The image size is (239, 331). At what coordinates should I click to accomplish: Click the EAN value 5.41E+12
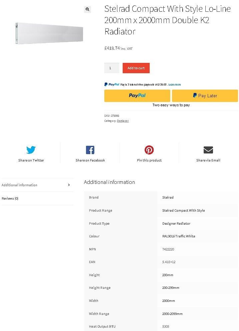point(169,262)
